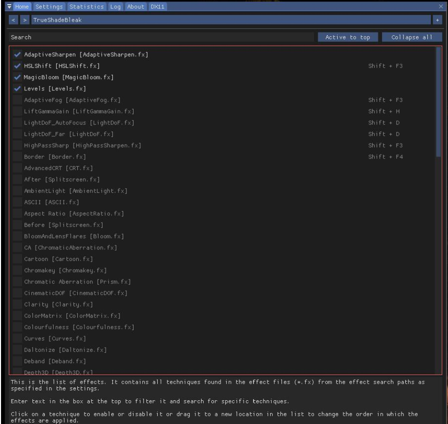Image resolution: width=448 pixels, height=424 pixels.
Task: Focus the Search effects input field
Action: point(161,37)
